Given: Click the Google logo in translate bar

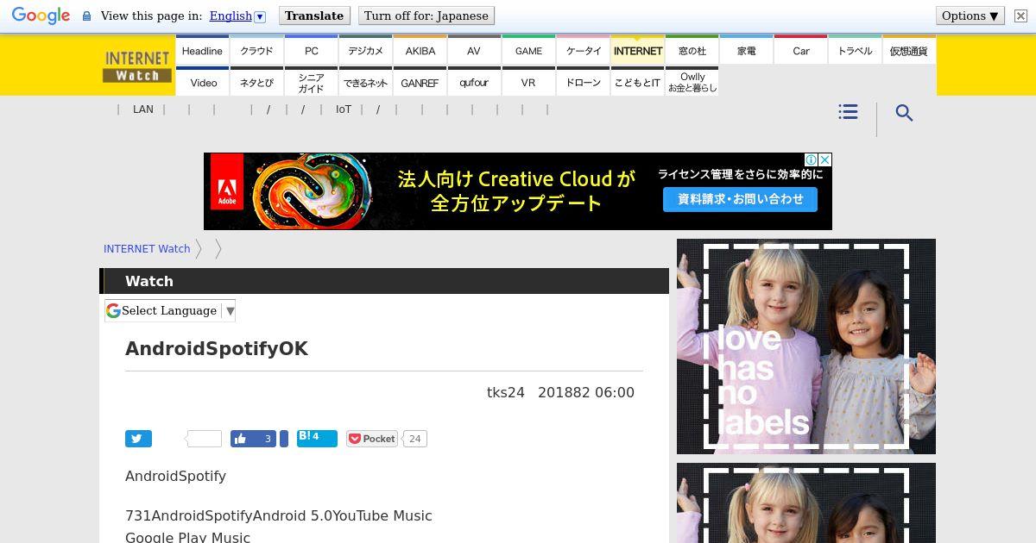Looking at the screenshot, I should 41,16.
